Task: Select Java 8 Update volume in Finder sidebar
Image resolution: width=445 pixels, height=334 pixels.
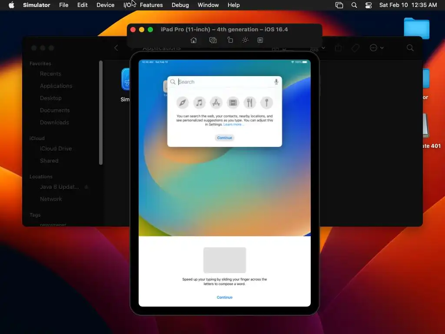Action: coord(59,187)
